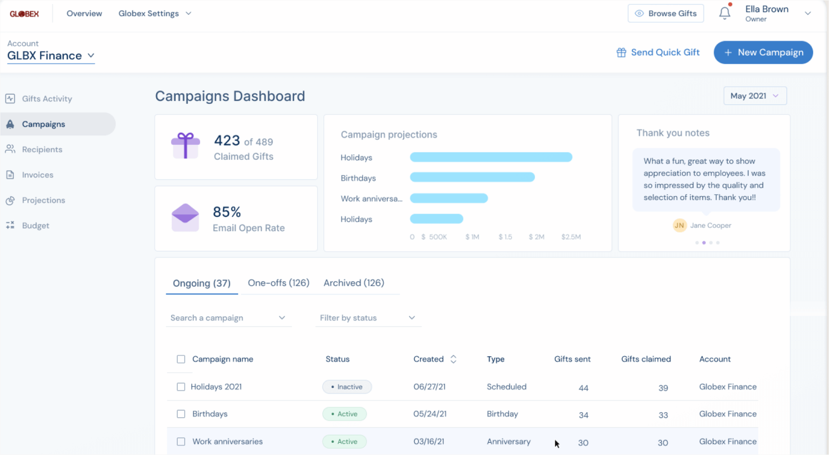Click the first Holidays projection bar
The width and height of the screenshot is (829, 455).
pyautogui.click(x=491, y=157)
